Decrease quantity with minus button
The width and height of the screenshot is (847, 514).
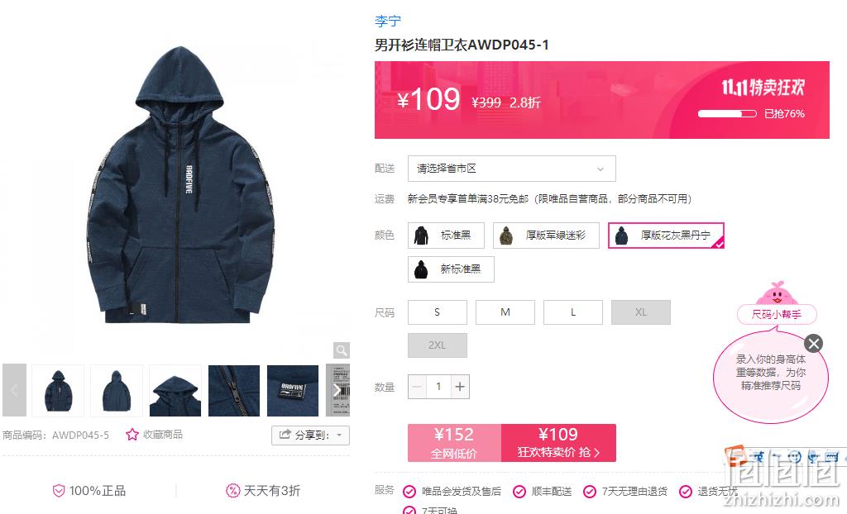click(x=417, y=387)
